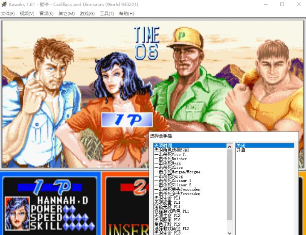Open the 游戏(G) menu
Image resolution: width=306 pixels, height=235 pixels.
tap(87, 14)
